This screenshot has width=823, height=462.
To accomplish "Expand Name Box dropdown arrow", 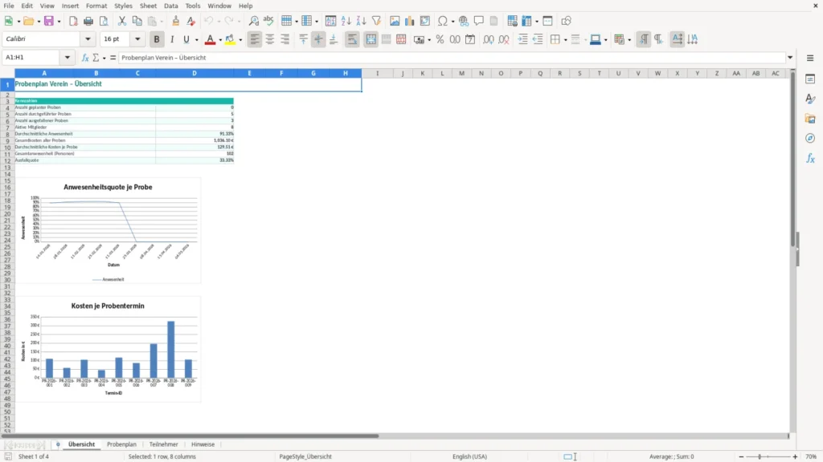I will tap(68, 58).
